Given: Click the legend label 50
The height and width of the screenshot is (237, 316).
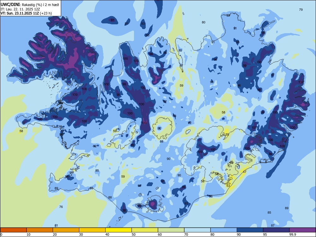Looking at the screenshot, I should pos(134,234).
